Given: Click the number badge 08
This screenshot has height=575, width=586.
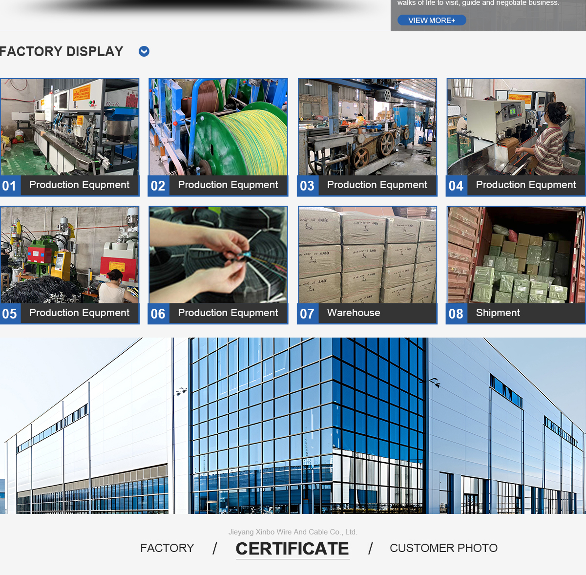Looking at the screenshot, I should (x=456, y=314).
